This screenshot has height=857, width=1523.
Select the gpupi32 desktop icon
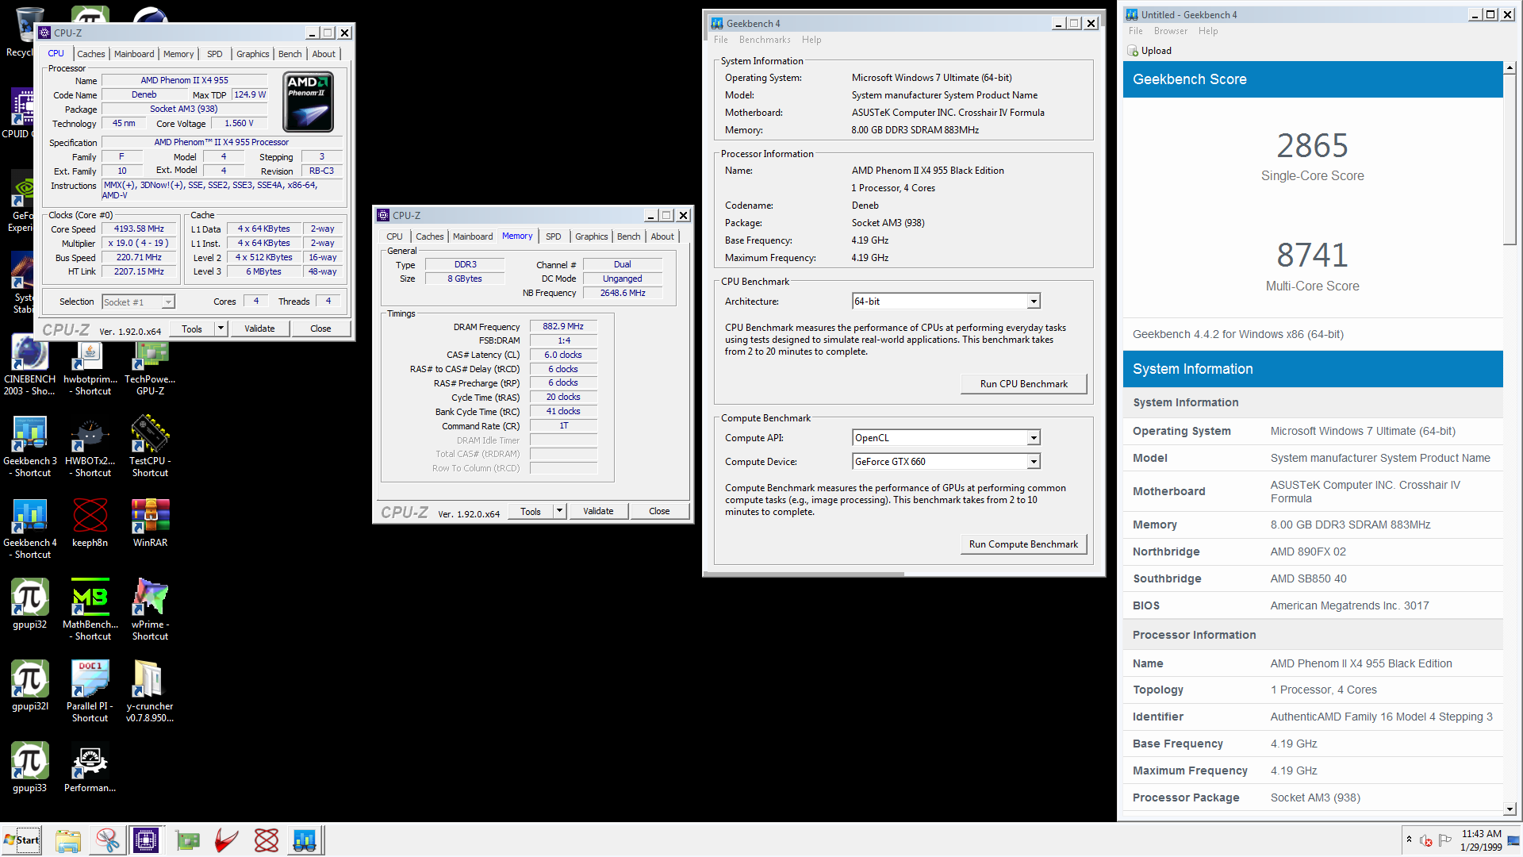coord(29,604)
